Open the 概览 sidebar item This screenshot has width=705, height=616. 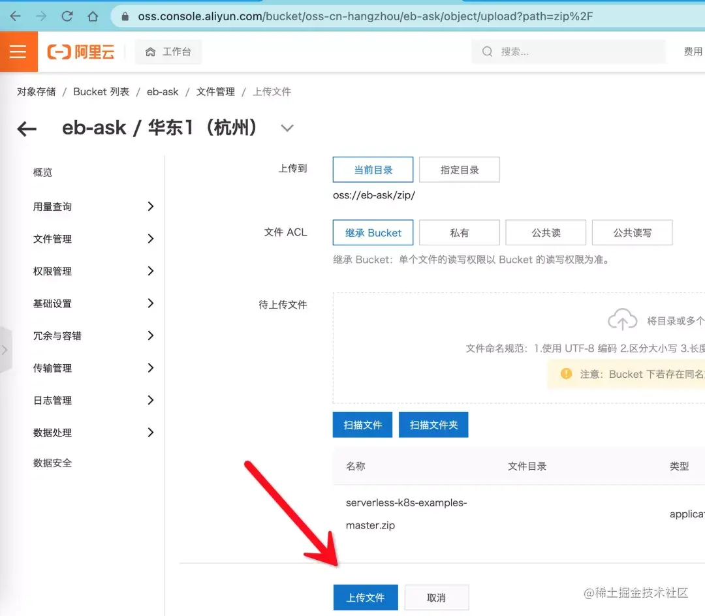click(x=42, y=172)
